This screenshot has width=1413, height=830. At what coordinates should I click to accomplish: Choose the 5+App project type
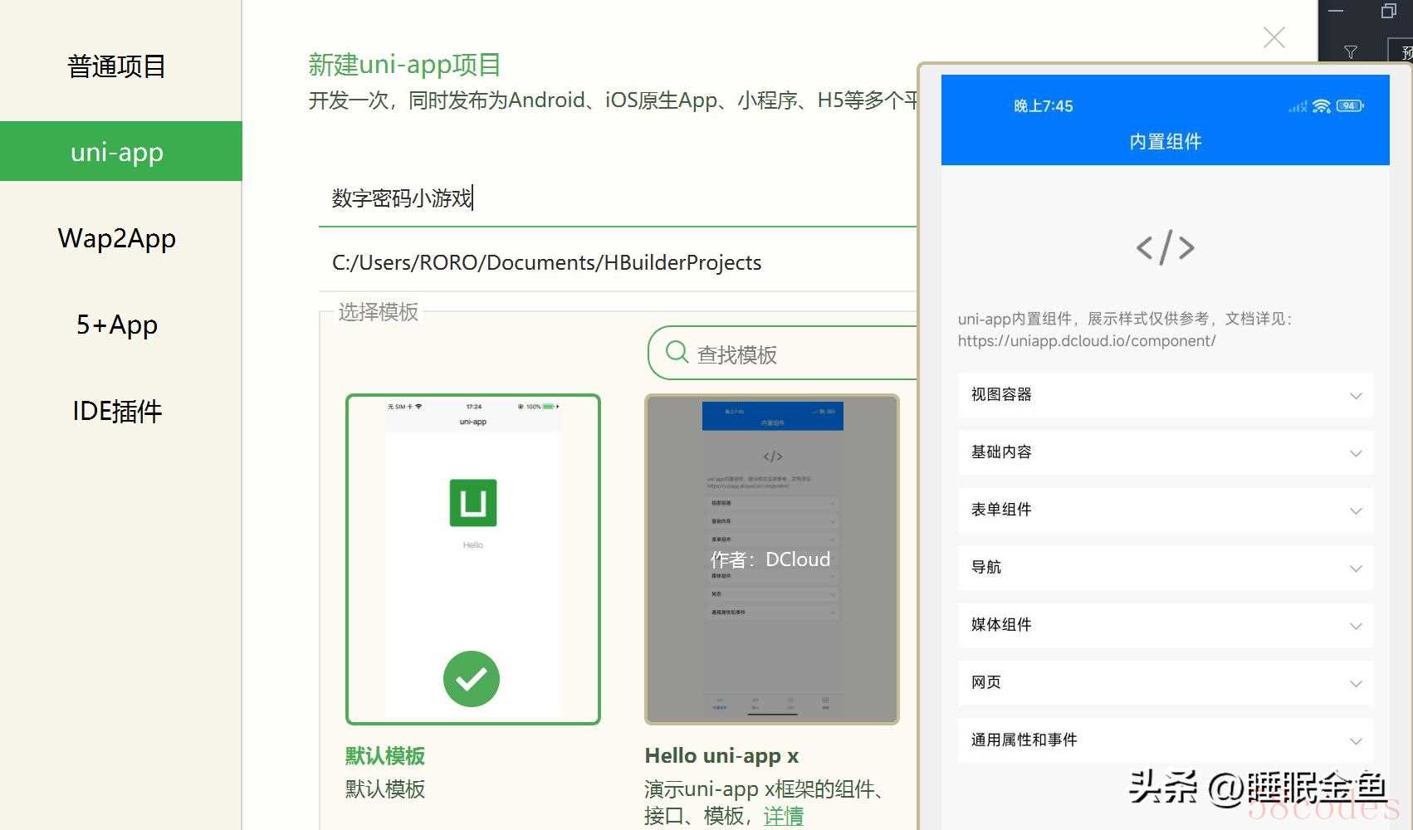click(117, 325)
